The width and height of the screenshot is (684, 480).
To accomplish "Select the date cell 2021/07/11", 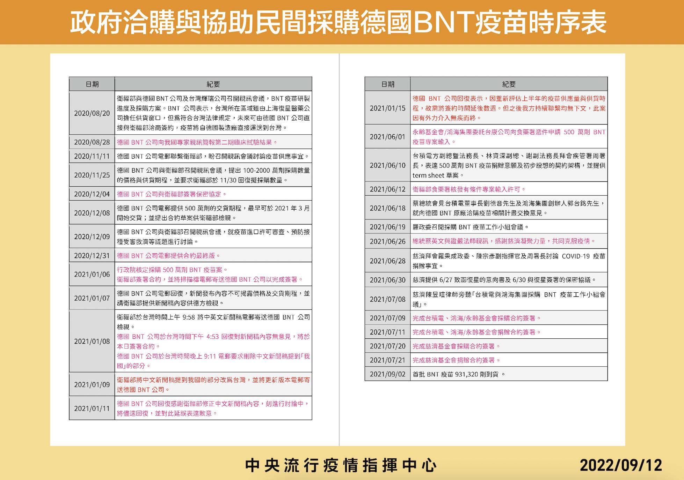I will pyautogui.click(x=387, y=332).
